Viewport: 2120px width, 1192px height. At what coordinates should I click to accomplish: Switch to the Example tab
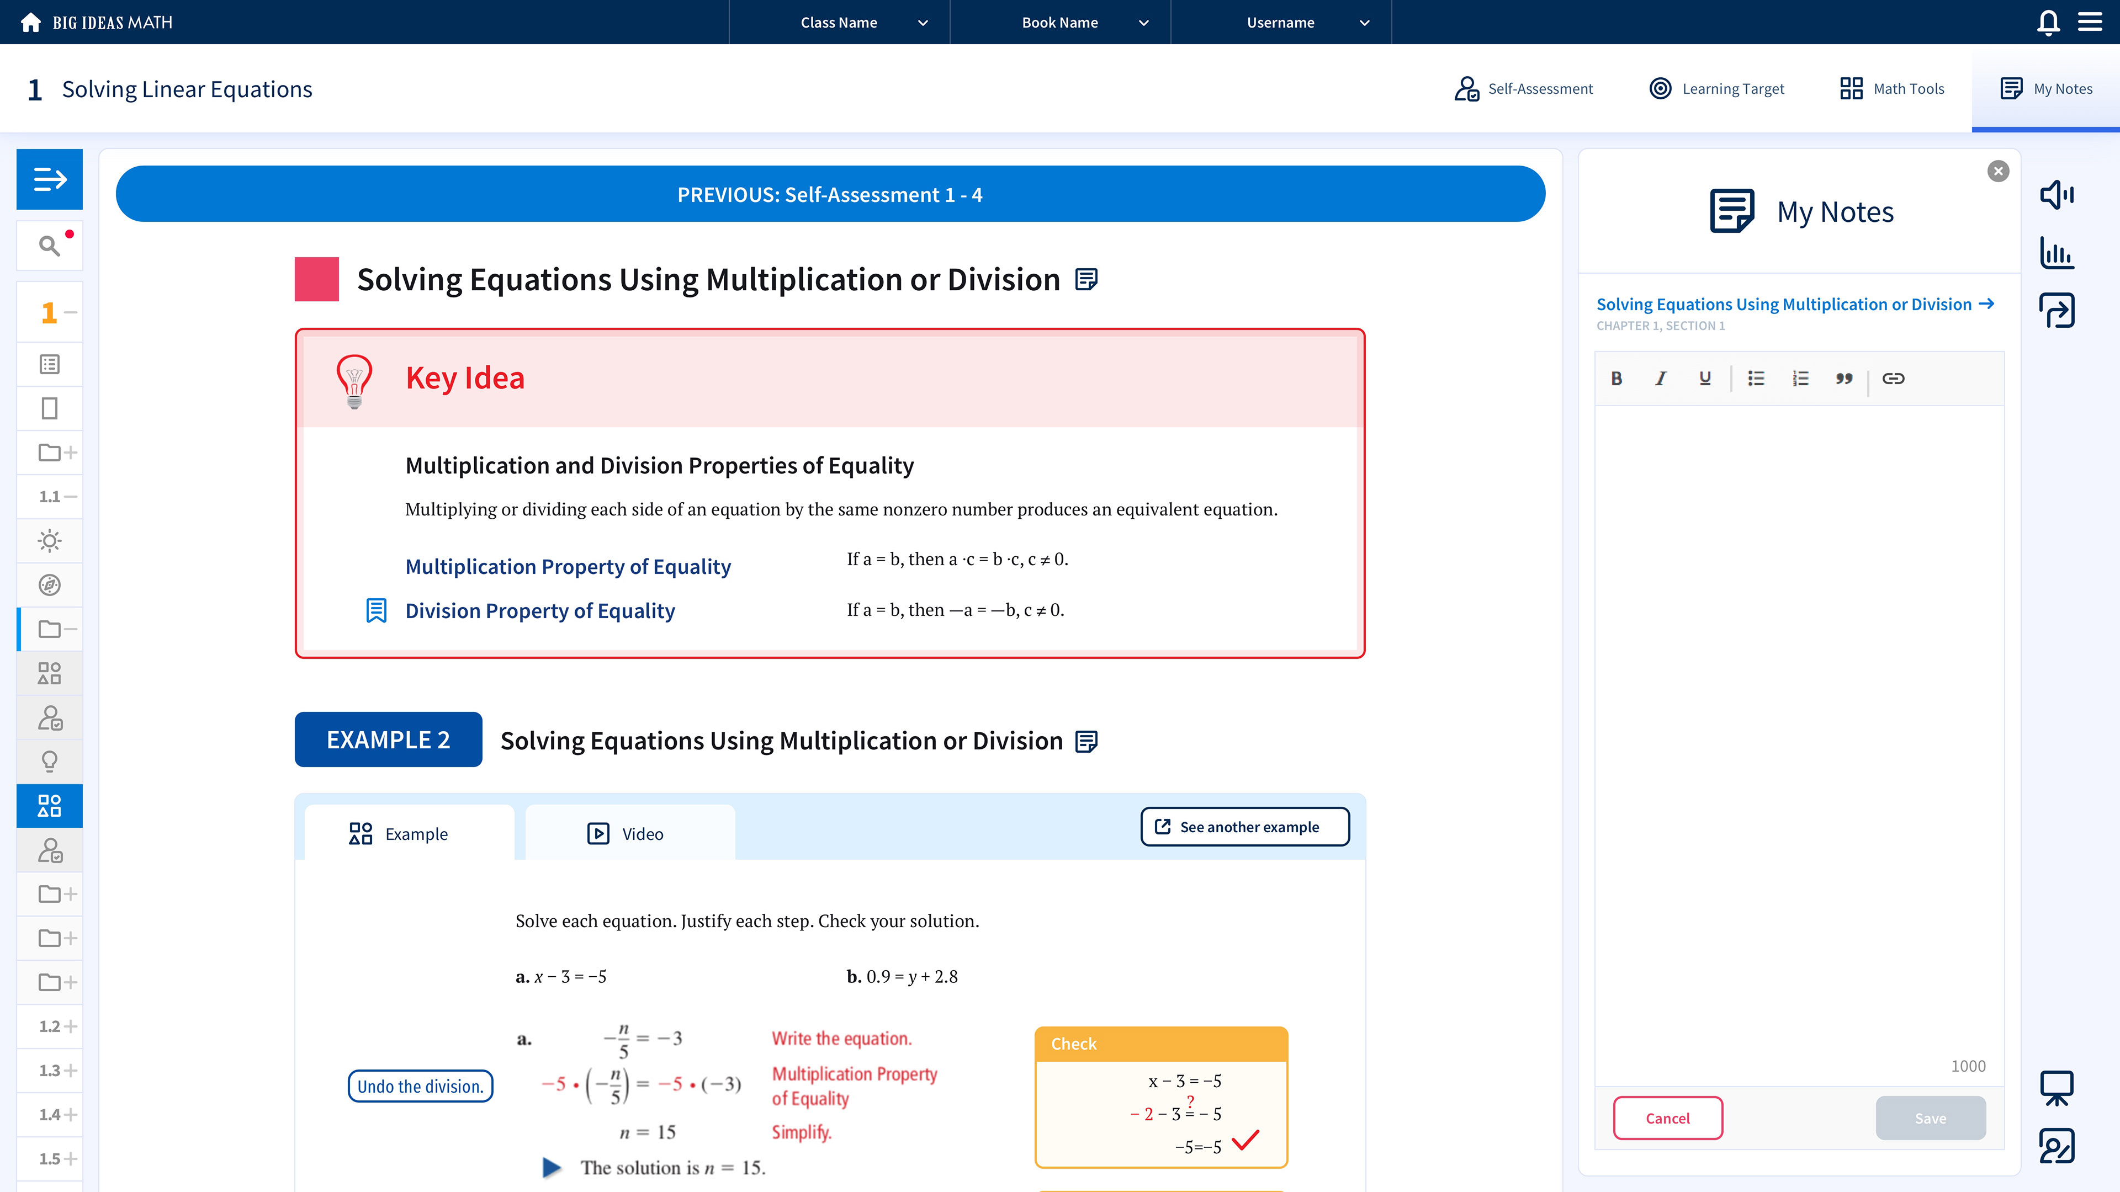click(x=409, y=833)
